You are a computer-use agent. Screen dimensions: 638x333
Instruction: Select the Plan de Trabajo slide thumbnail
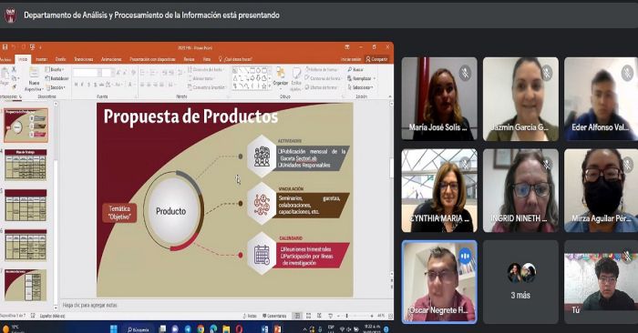point(26,165)
